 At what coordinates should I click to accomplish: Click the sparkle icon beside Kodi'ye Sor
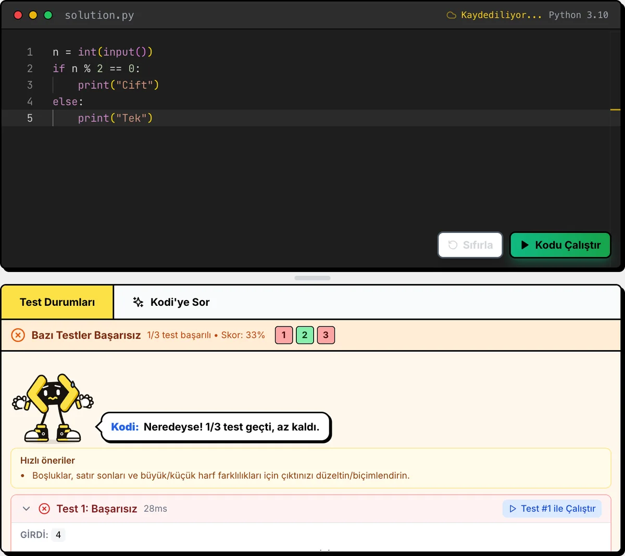click(138, 302)
